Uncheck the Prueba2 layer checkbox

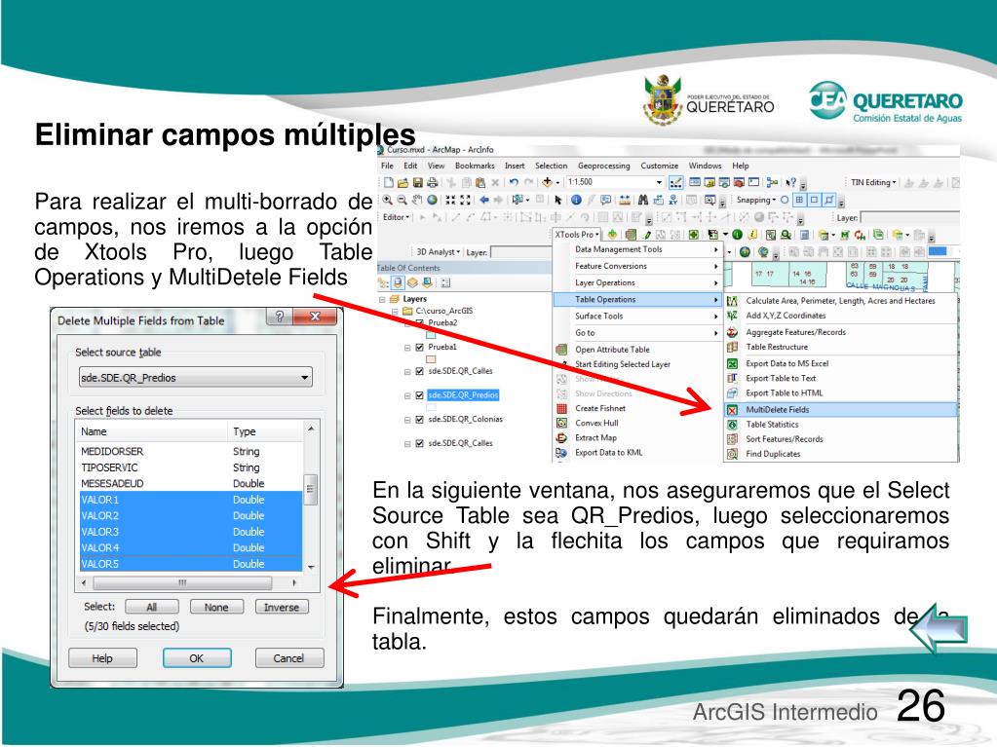tap(420, 322)
